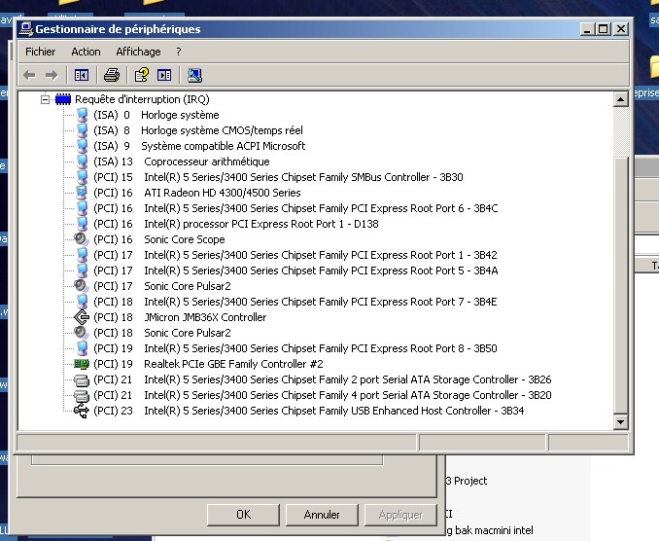
Task: Click OK in the background dialog
Action: coord(243,515)
